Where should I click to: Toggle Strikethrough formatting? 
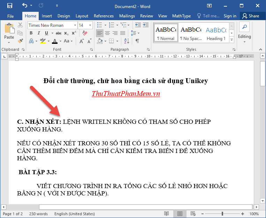59,33
